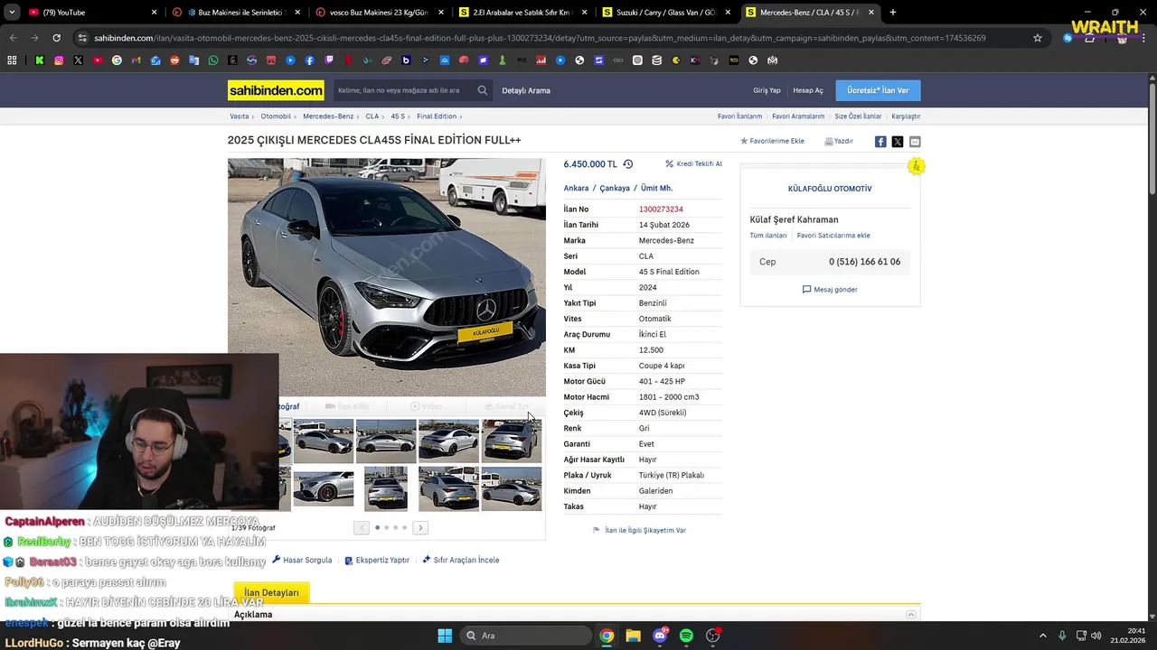This screenshot has width=1157, height=650.
Task: Open the Kredi Teklifi Al link
Action: click(694, 164)
